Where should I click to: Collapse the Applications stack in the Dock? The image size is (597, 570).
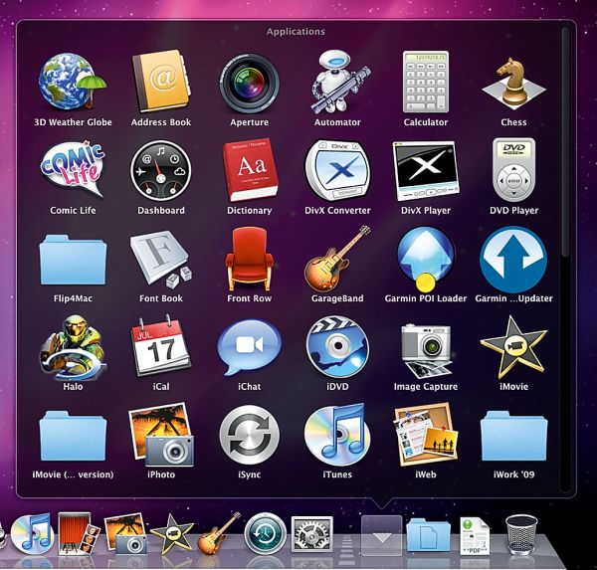click(382, 534)
